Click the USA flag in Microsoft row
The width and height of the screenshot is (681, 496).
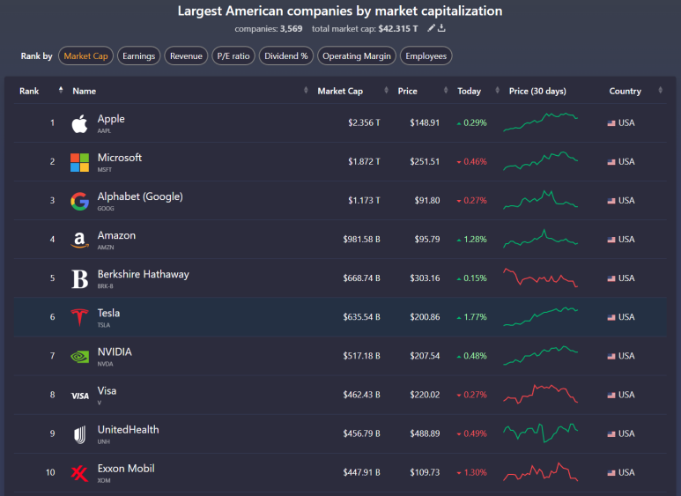click(611, 162)
